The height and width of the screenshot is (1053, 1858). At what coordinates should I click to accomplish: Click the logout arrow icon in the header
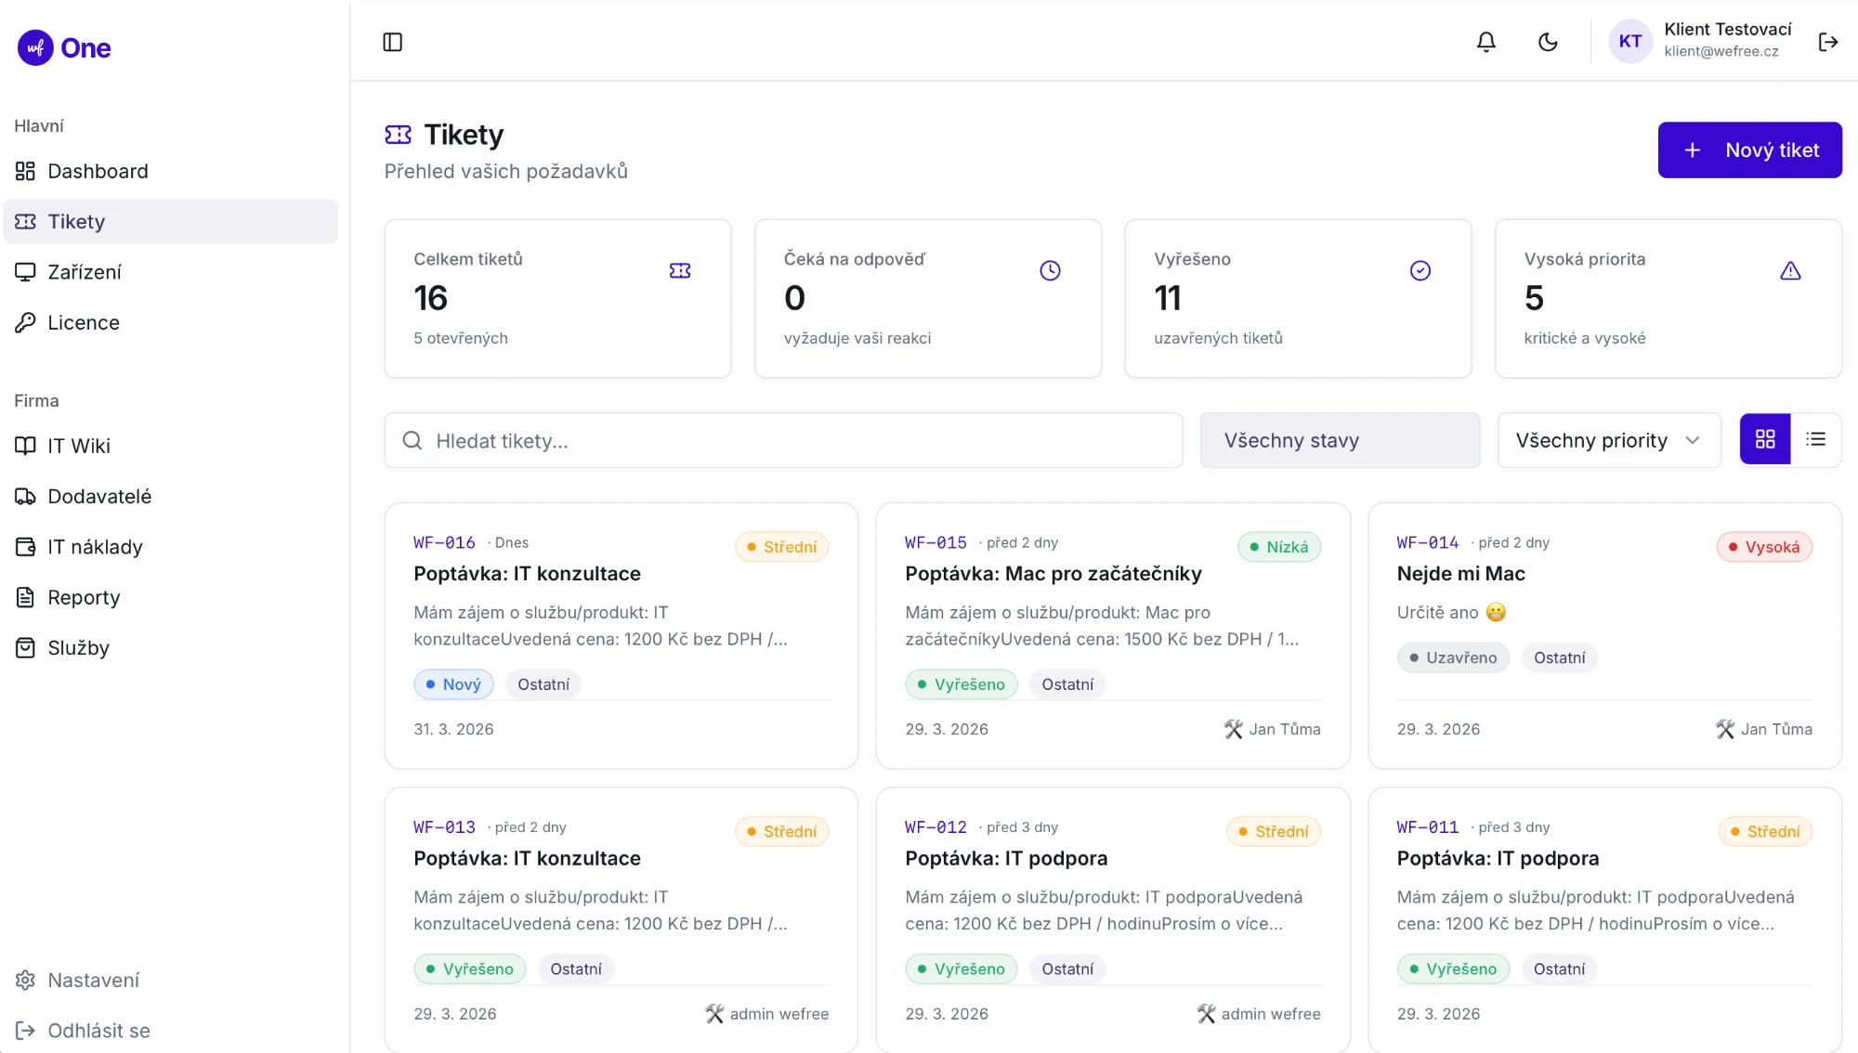click(x=1828, y=42)
